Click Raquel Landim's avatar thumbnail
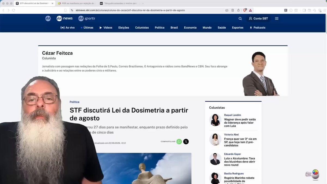The image size is (327, 184). (215, 120)
